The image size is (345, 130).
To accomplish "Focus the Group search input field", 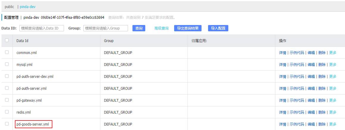I will pyautogui.click(x=105, y=28).
